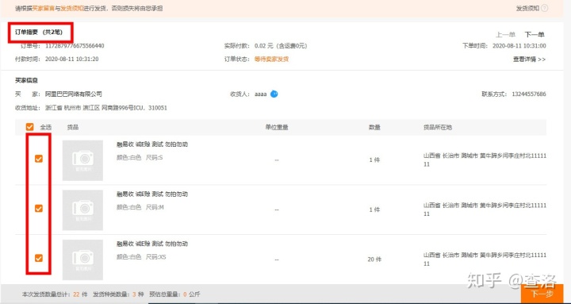This screenshot has width=571, height=304.
Task: Click the 订单摘要 (共2笔) heading
Action: (x=39, y=32)
